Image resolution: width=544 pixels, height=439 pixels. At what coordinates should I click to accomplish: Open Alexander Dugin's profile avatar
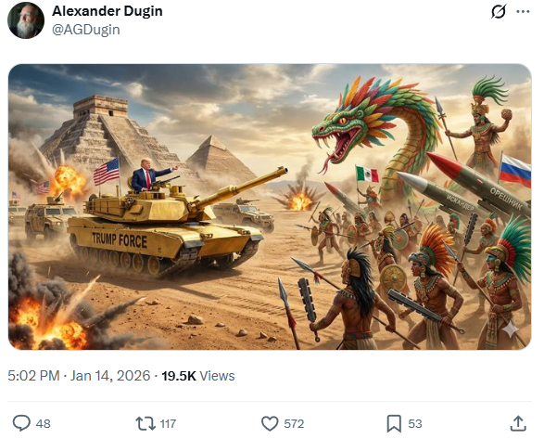(x=26, y=20)
